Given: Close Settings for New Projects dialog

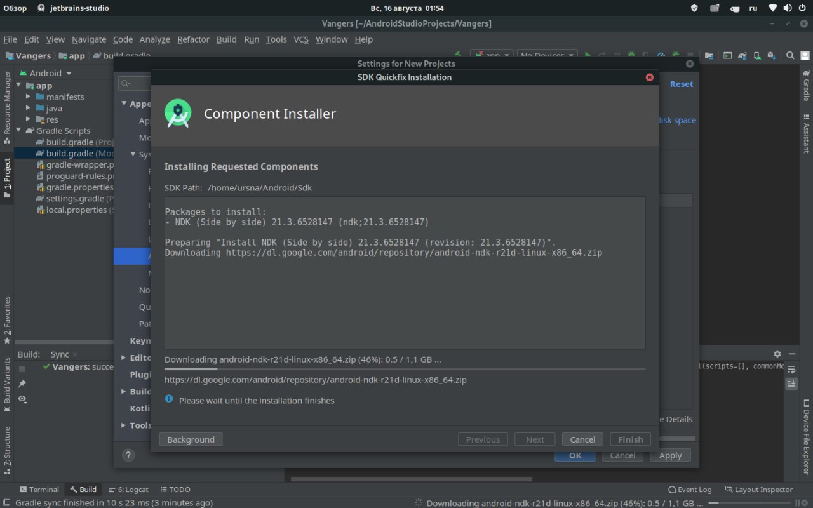Looking at the screenshot, I should (690, 63).
